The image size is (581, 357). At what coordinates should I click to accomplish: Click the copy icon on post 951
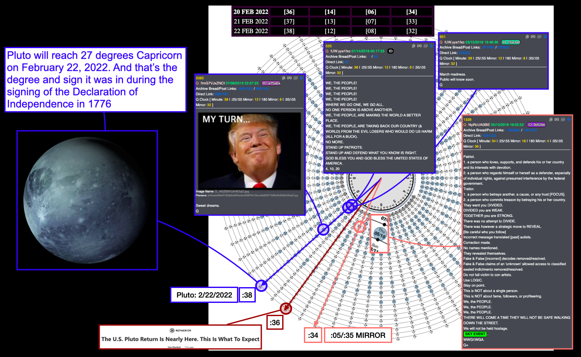(x=527, y=37)
